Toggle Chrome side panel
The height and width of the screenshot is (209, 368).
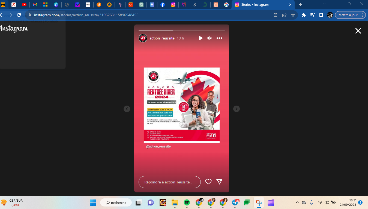pos(321,15)
